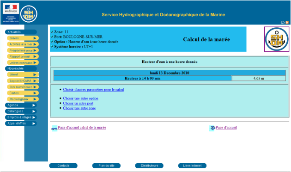The height and width of the screenshot is (172, 291).
Task: Open the large SHOM anchor emblem image
Action: tap(277, 39)
